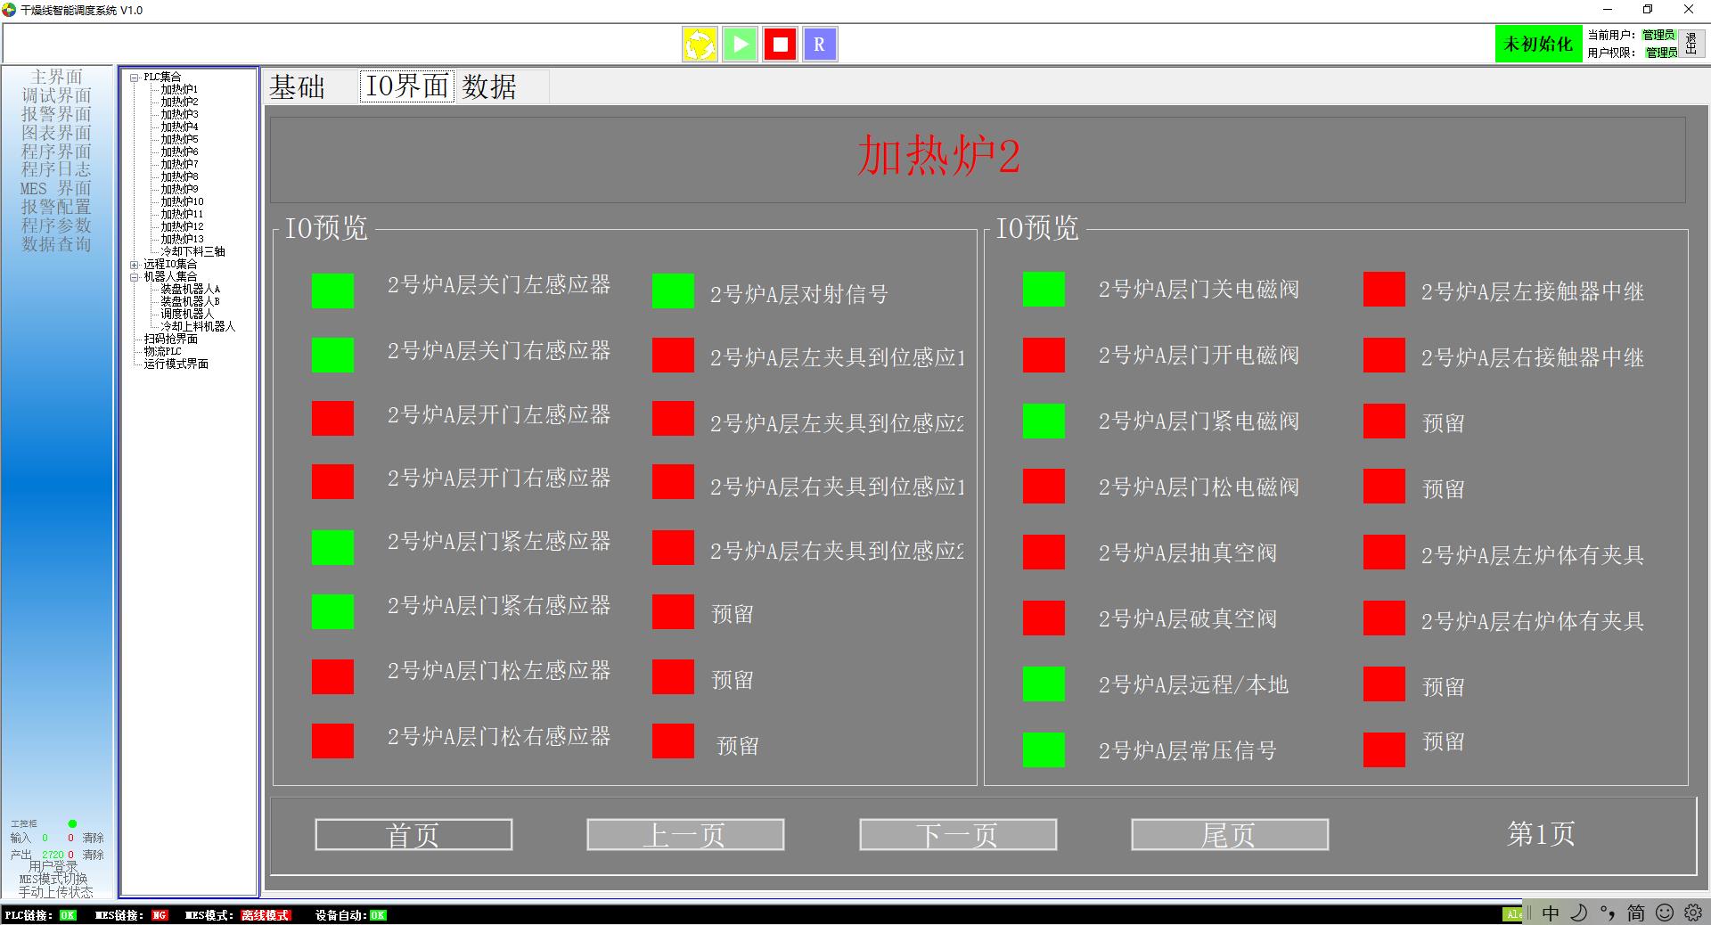
Task: Open 程序界面 in the left sidebar
Action: pos(56,151)
